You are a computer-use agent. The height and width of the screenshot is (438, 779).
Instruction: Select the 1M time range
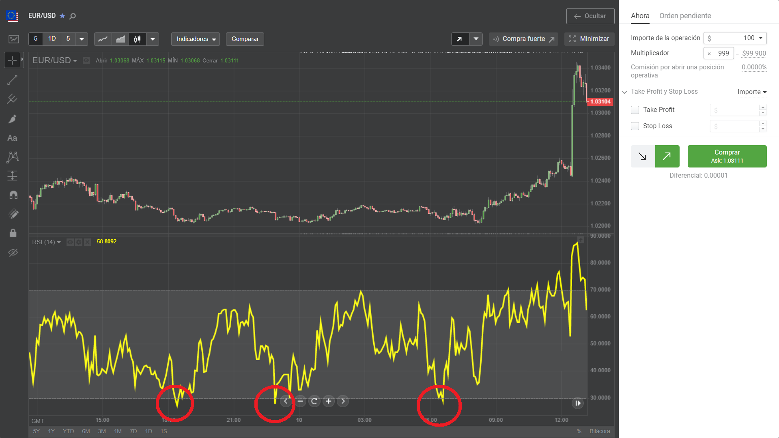118,431
